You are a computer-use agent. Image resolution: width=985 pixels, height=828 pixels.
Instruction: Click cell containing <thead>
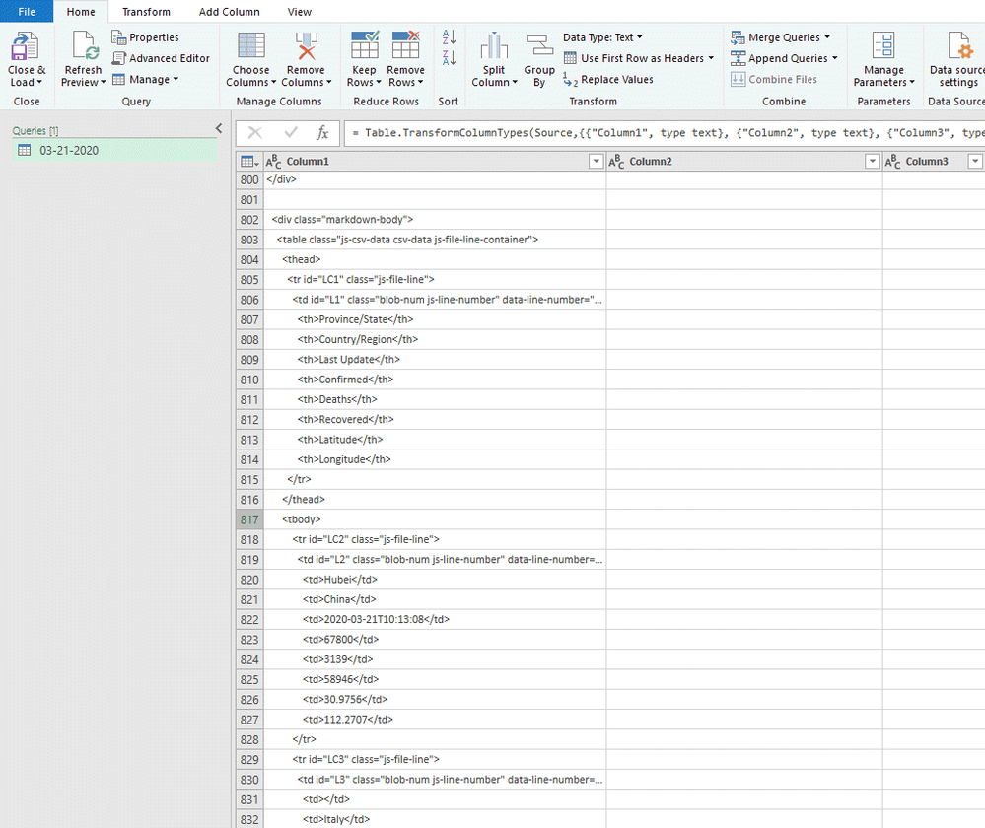coord(435,259)
